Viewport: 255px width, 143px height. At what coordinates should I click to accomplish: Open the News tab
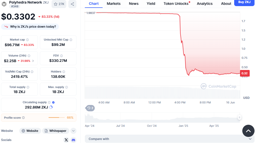(x=134, y=4)
